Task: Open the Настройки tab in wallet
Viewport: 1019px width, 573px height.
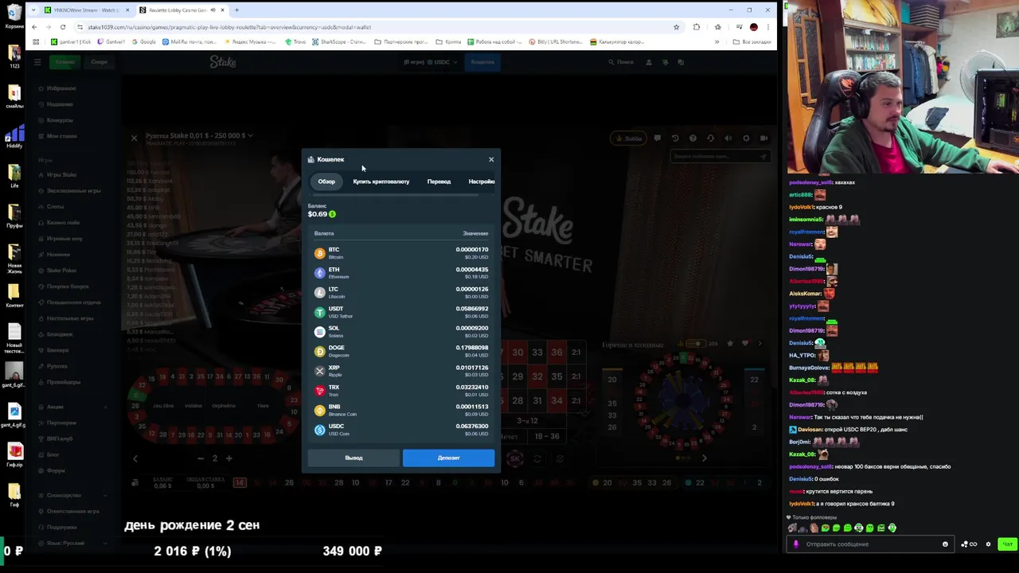Action: pos(482,181)
